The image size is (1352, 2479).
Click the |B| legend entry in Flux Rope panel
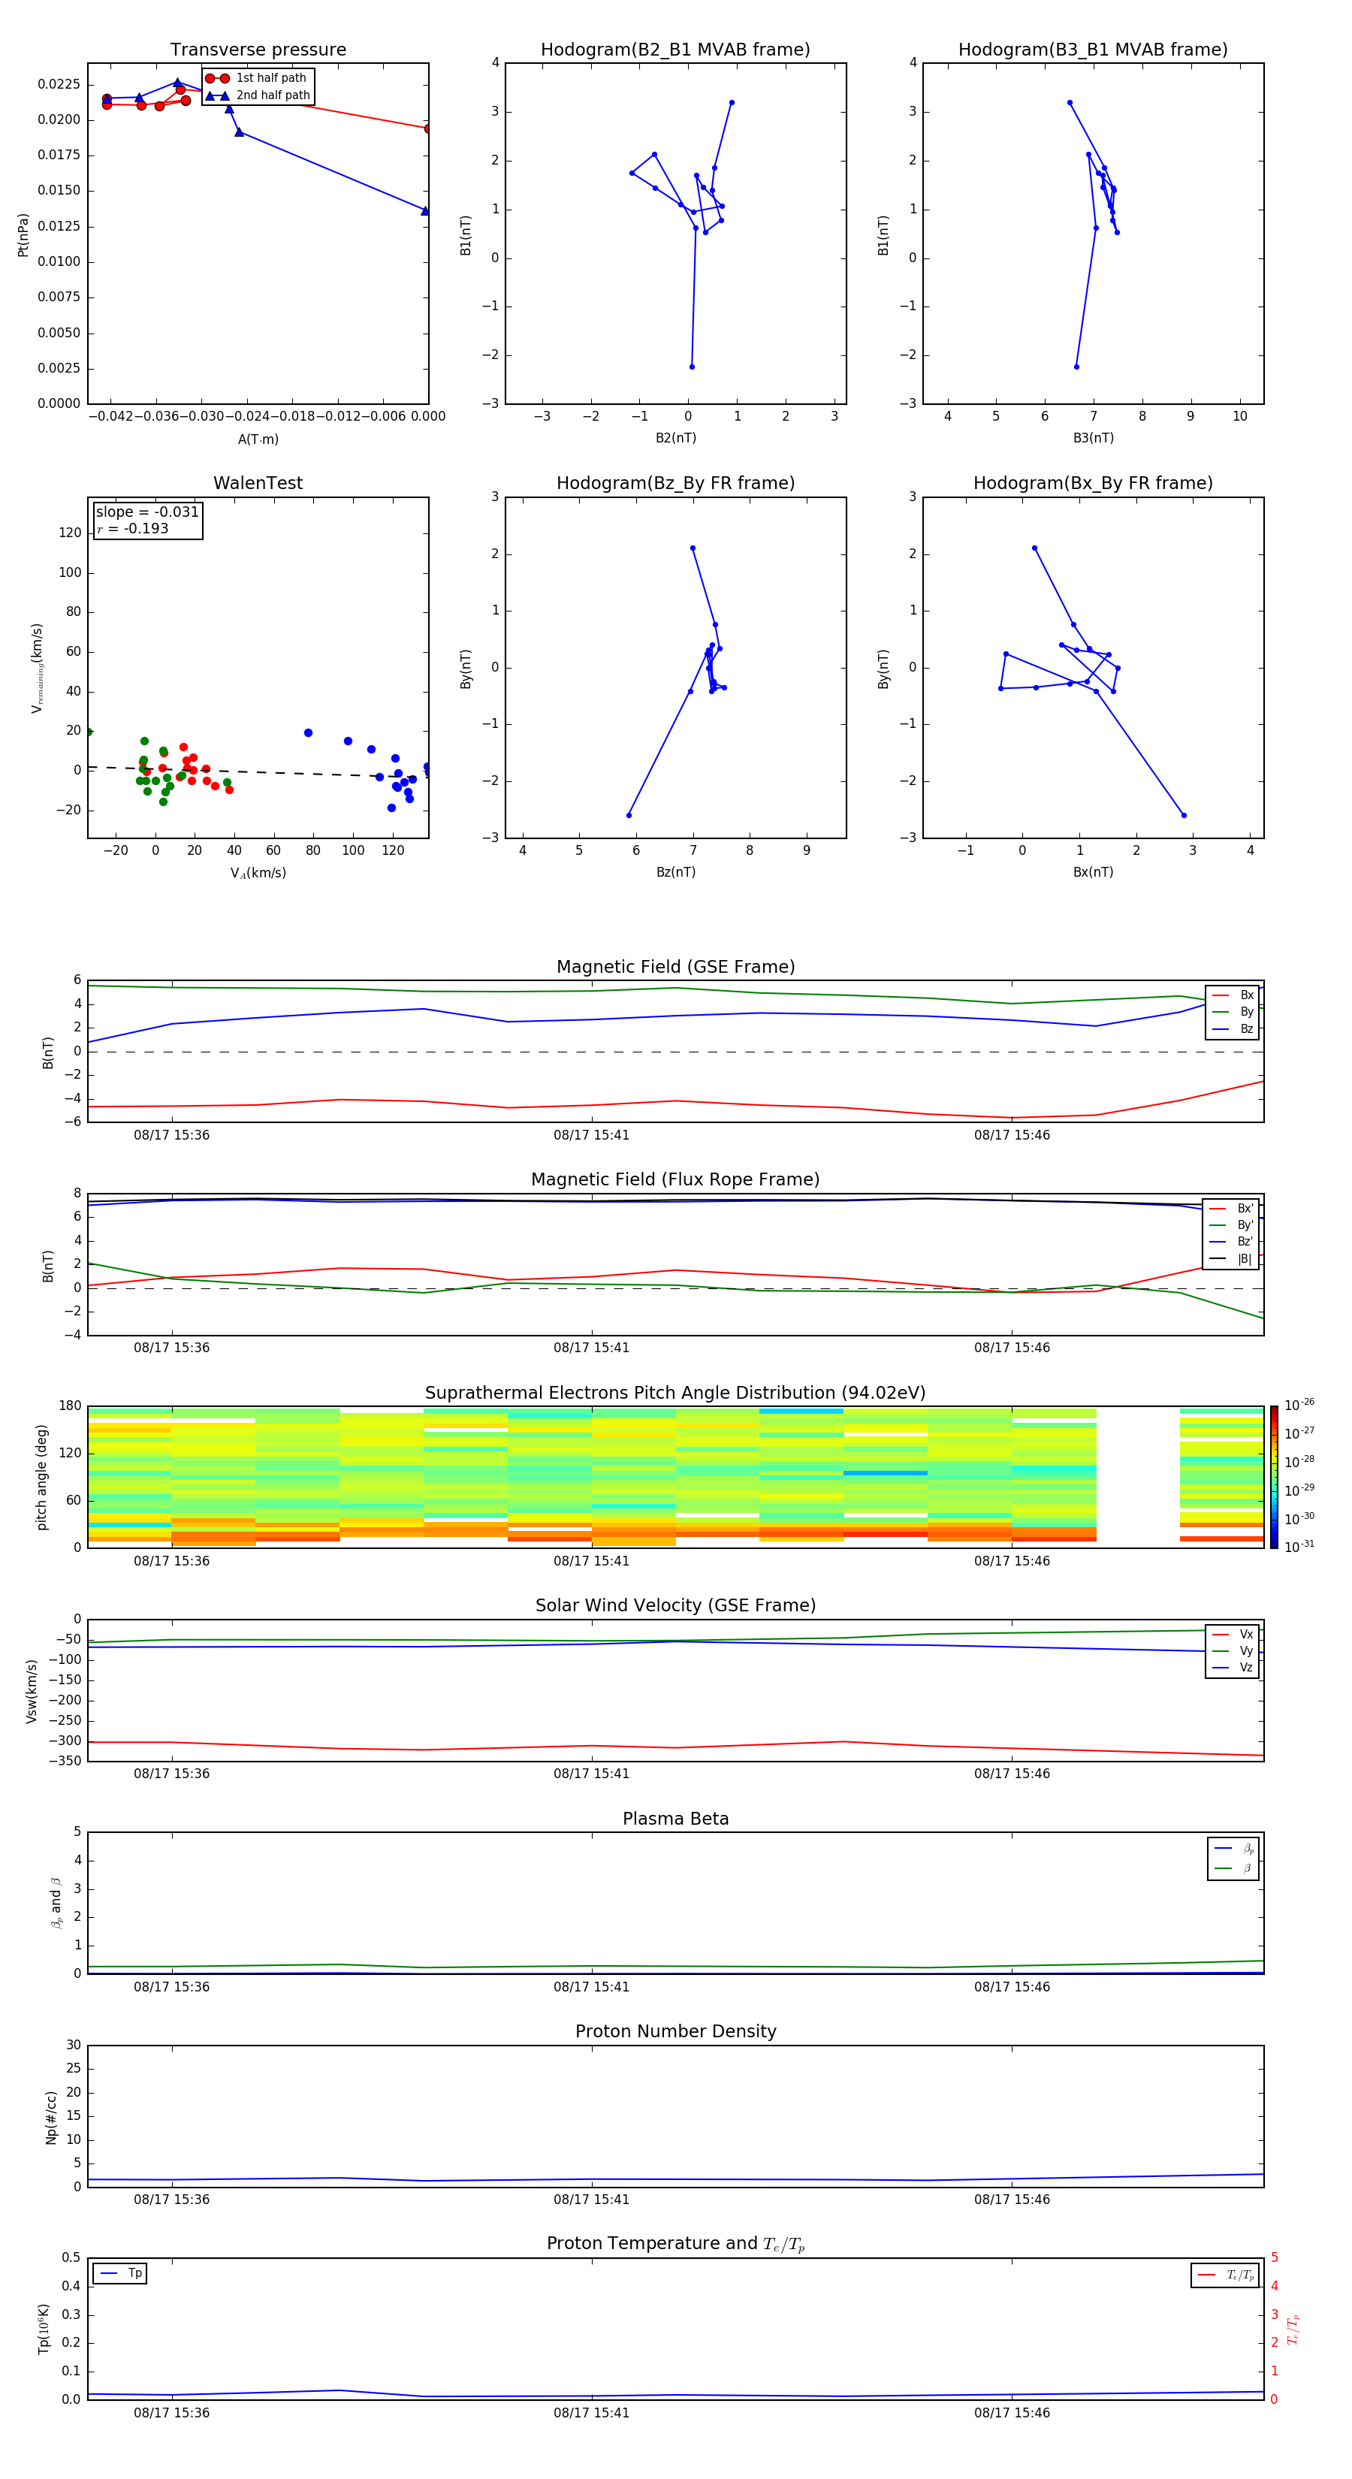click(1231, 1259)
